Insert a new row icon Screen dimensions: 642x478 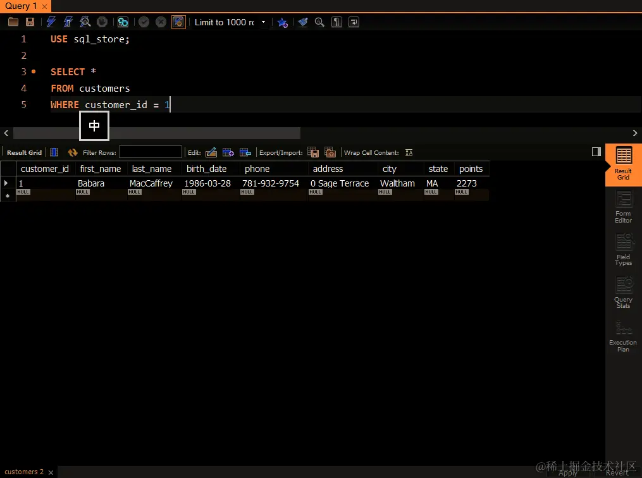(x=228, y=152)
